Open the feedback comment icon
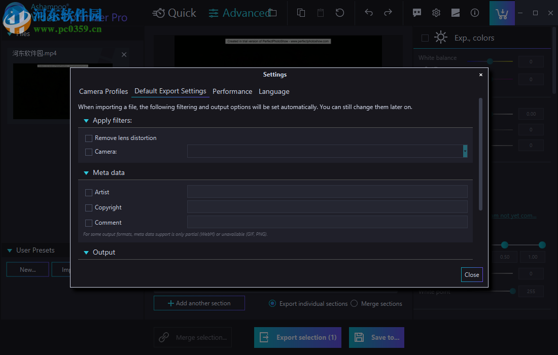Image resolution: width=558 pixels, height=355 pixels. 416,13
